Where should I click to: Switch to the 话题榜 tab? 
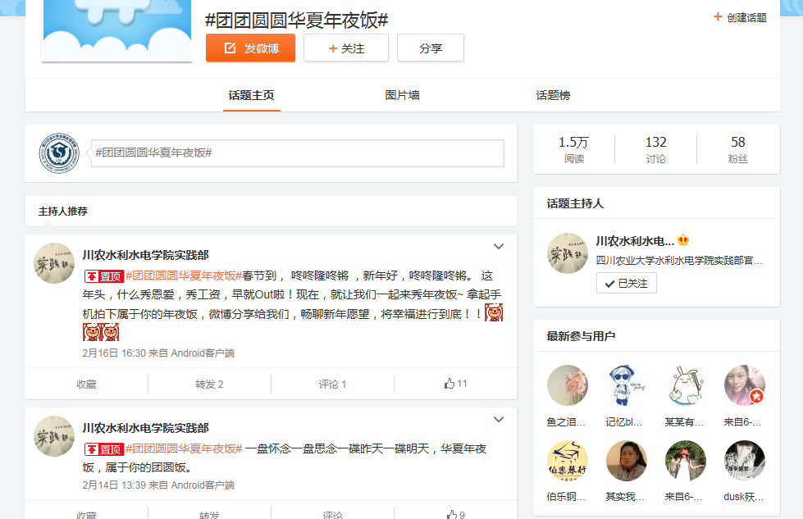[x=553, y=95]
